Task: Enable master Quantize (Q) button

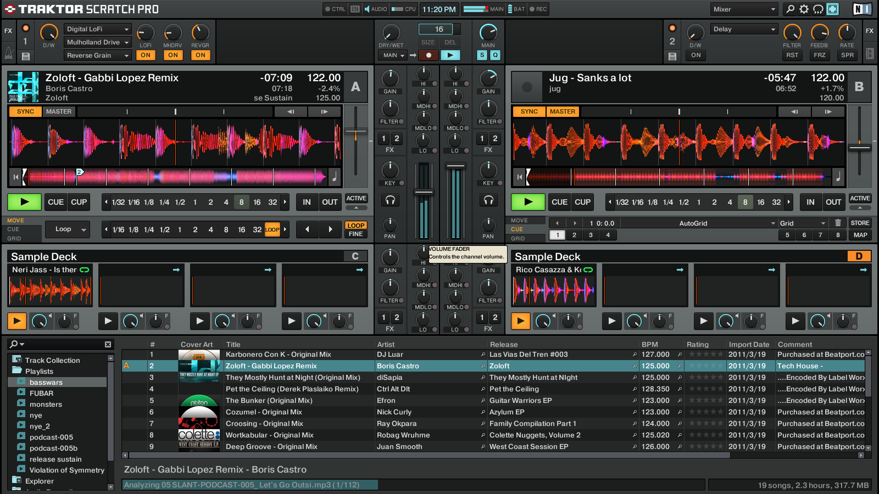Action: tap(495, 55)
